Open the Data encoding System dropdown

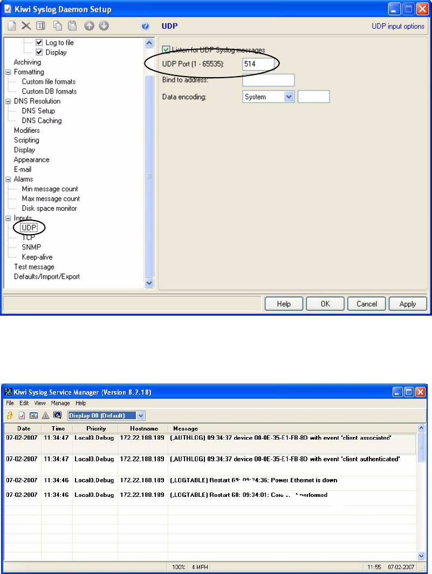point(289,97)
